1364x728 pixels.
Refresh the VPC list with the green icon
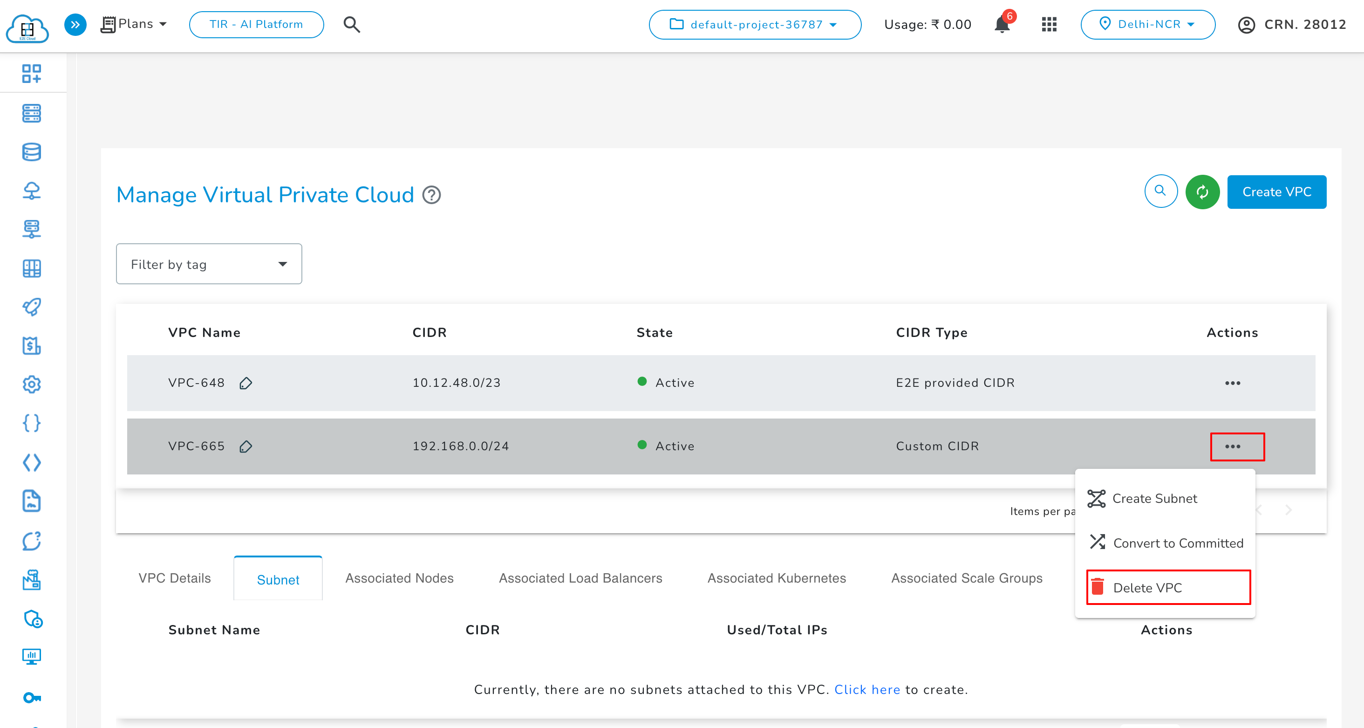click(x=1202, y=192)
